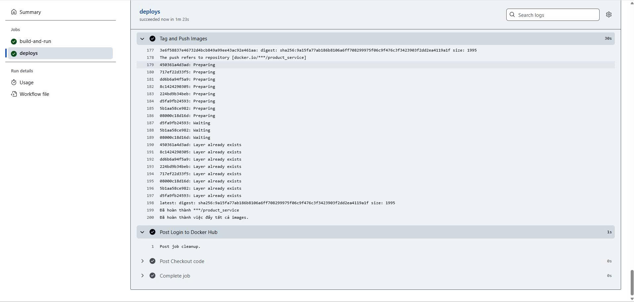The width and height of the screenshot is (634, 302).
Task: Click log line number 187
Action: click(150, 123)
